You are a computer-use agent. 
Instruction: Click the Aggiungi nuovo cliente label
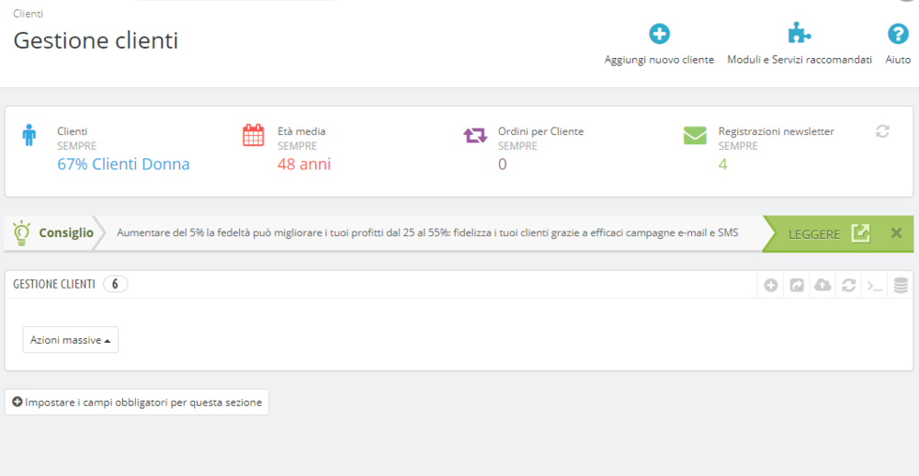659,60
